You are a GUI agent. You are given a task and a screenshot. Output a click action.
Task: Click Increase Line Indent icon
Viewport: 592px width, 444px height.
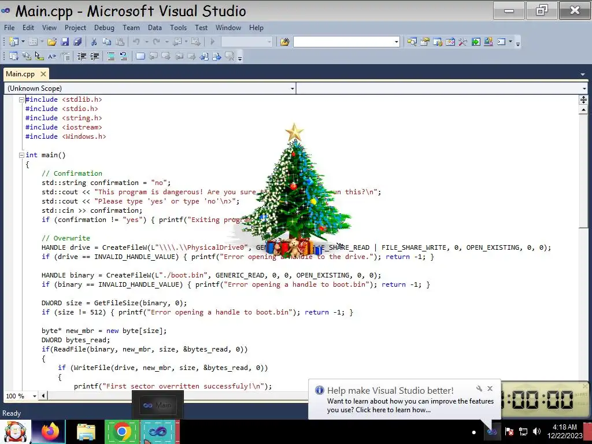tap(94, 57)
